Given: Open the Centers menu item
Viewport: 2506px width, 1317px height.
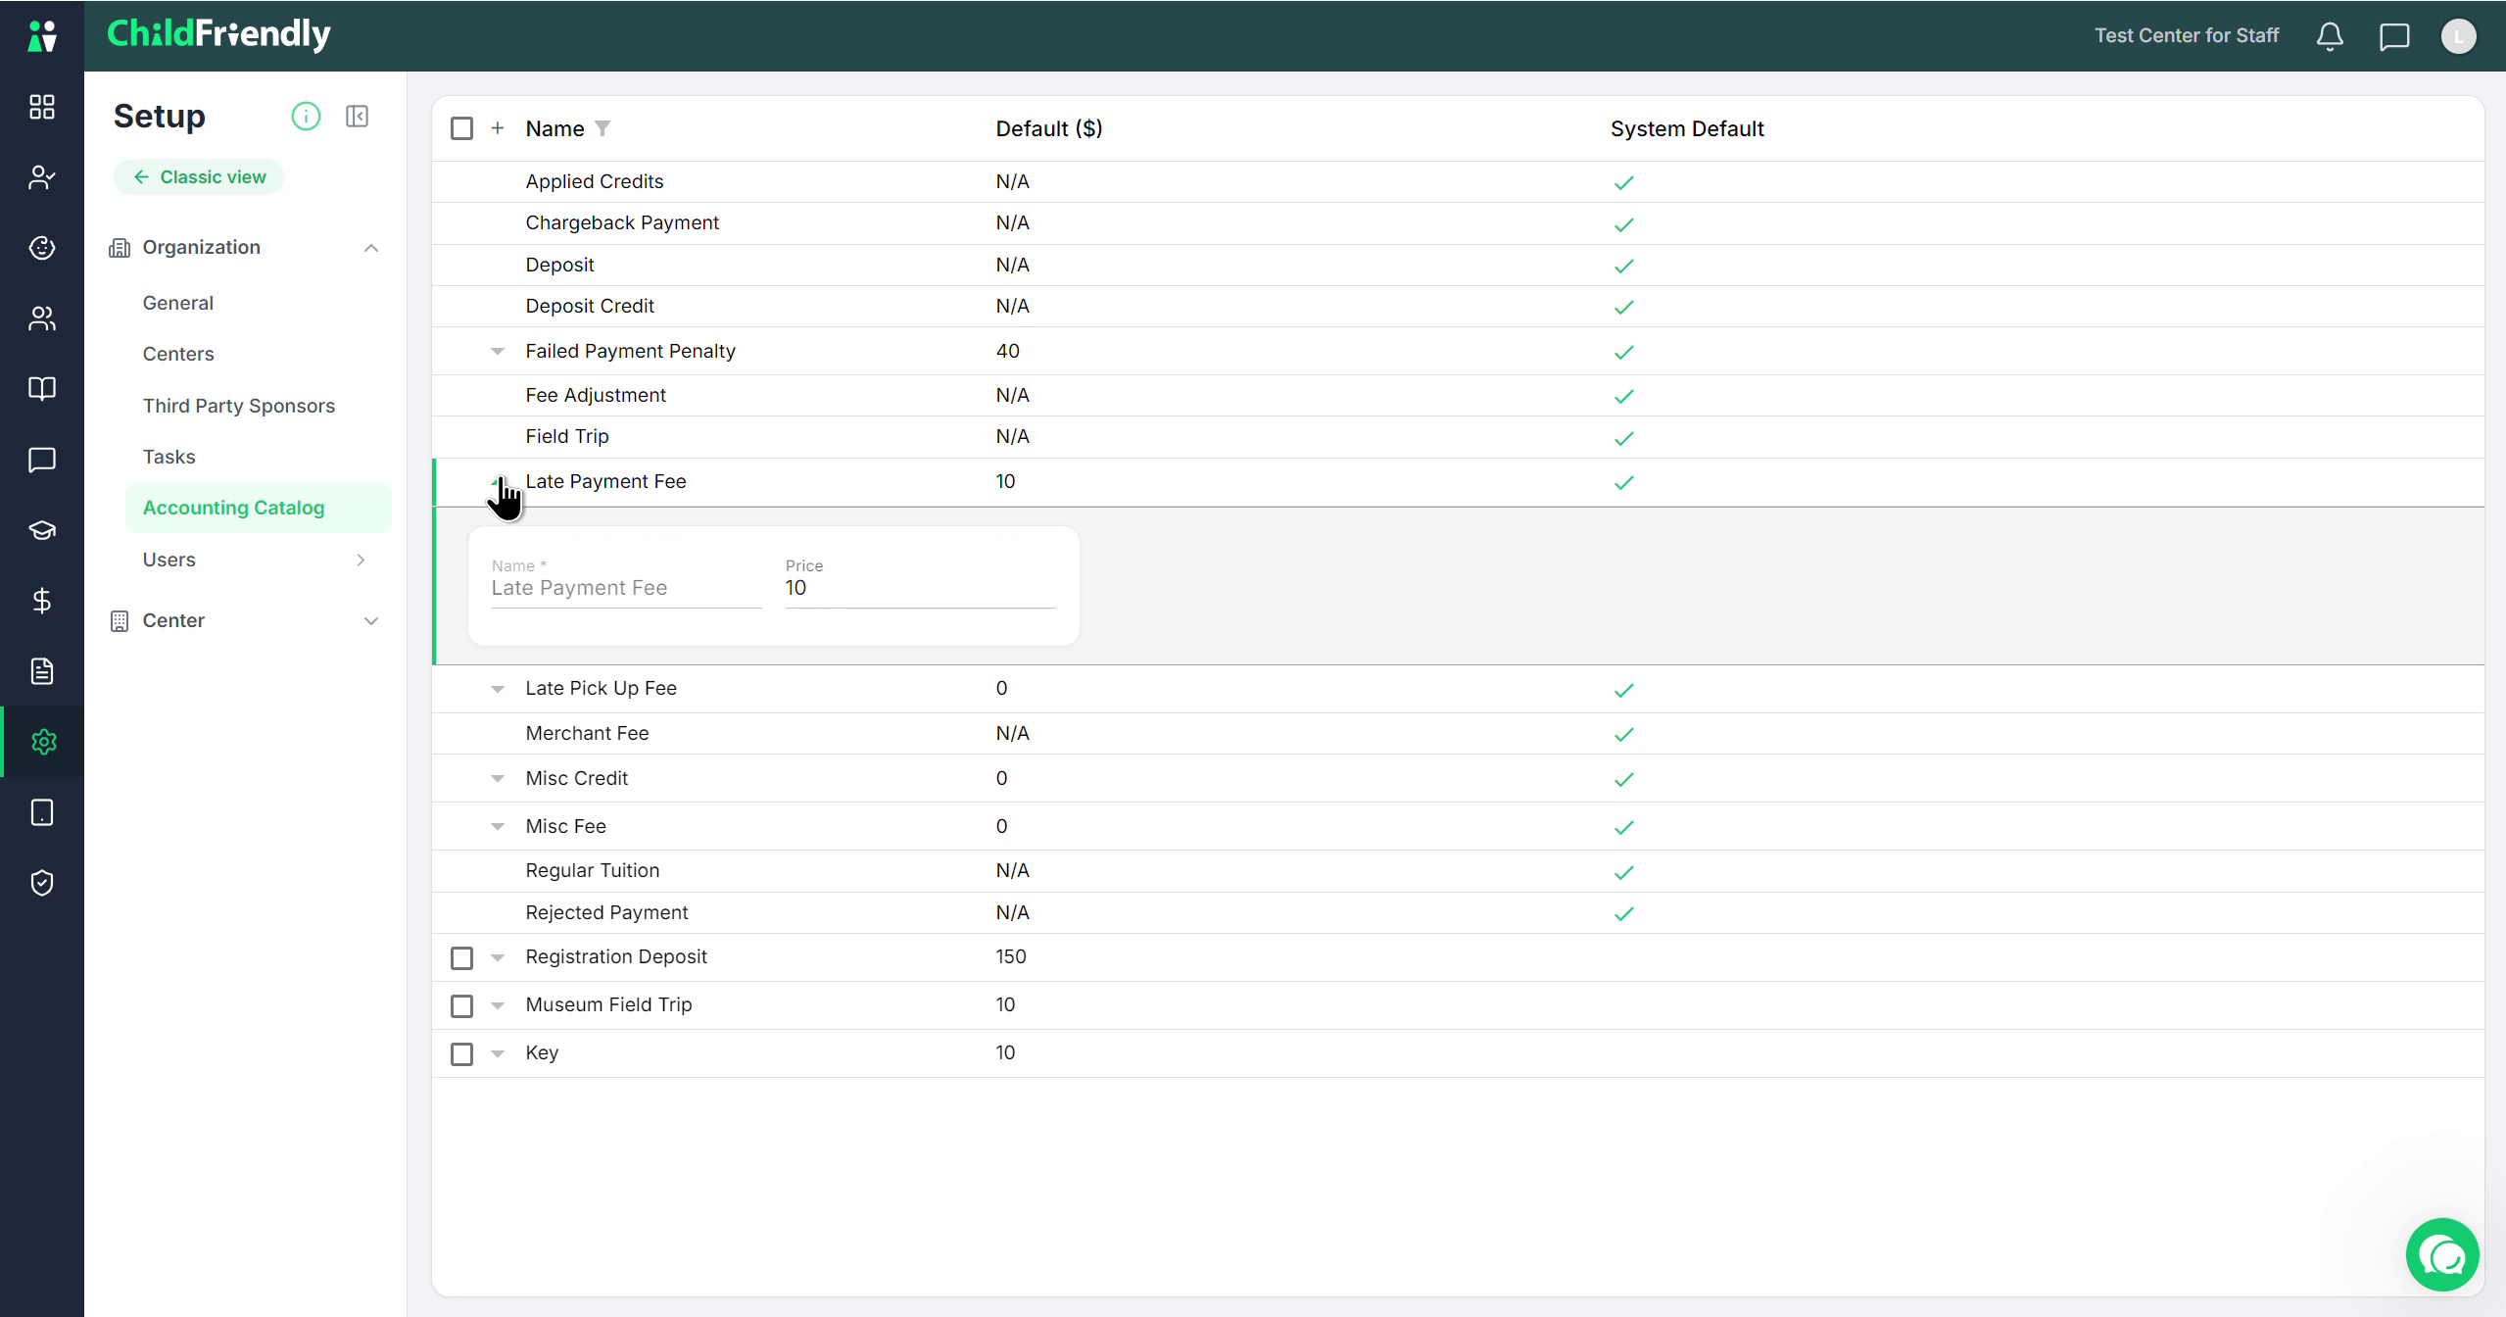Looking at the screenshot, I should (x=178, y=354).
